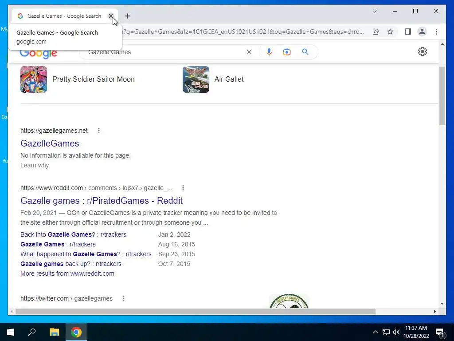Click the horizontal scrollbar thumb
The width and height of the screenshot is (454, 341).
pos(196,311)
